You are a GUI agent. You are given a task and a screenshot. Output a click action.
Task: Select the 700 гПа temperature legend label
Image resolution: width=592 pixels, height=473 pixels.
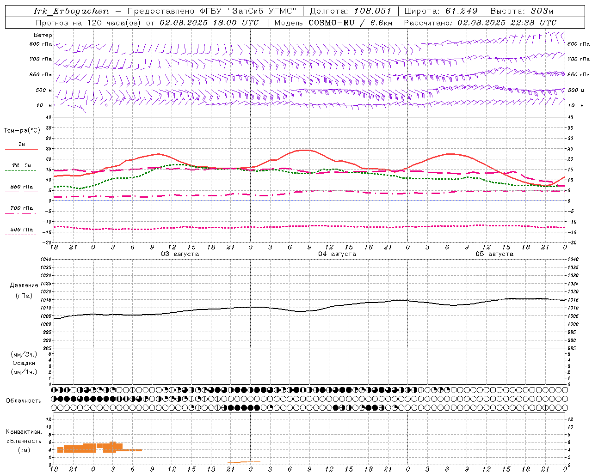pos(22,208)
